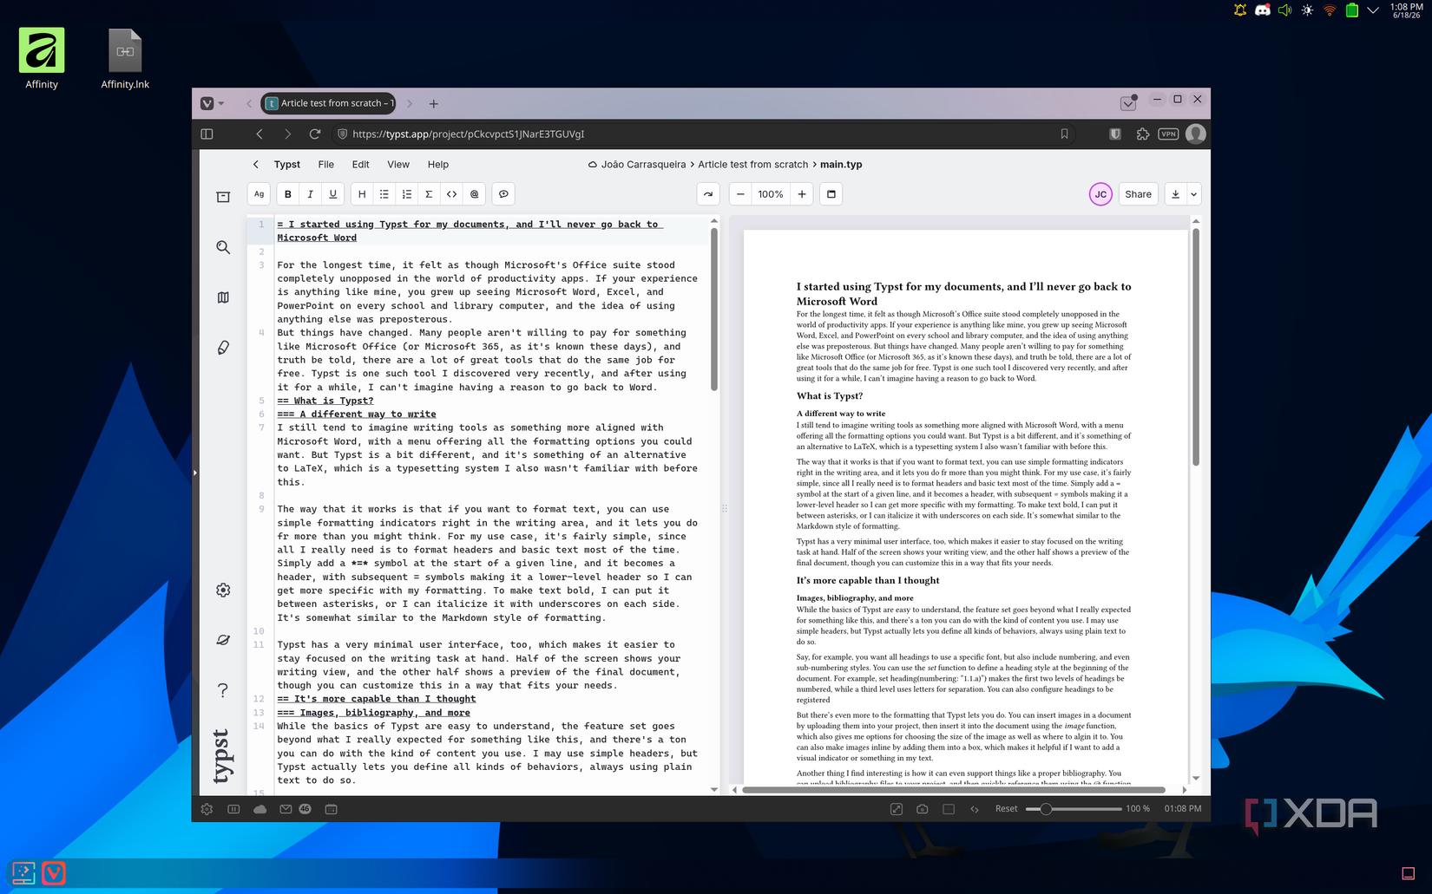
Task: Download the document export button
Action: pos(1175,194)
